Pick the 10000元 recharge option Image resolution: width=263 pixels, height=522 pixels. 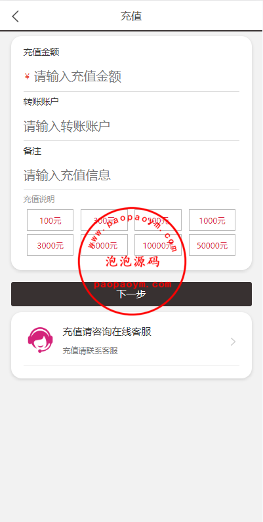(158, 245)
